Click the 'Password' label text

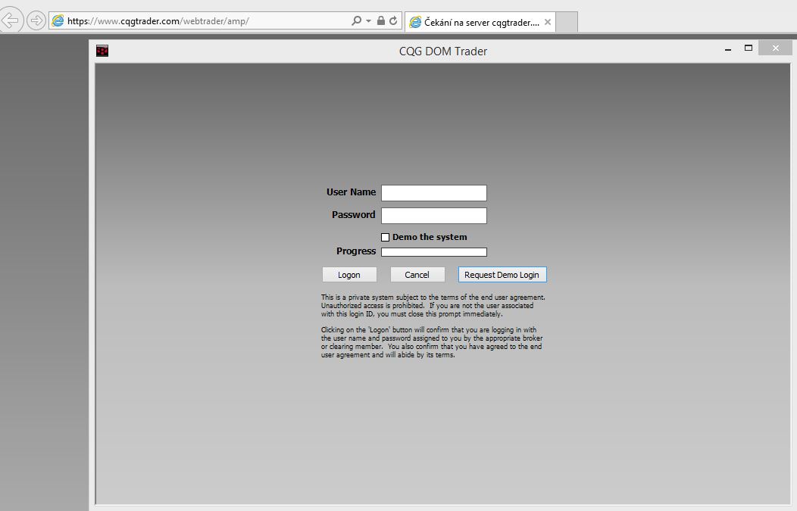(353, 214)
